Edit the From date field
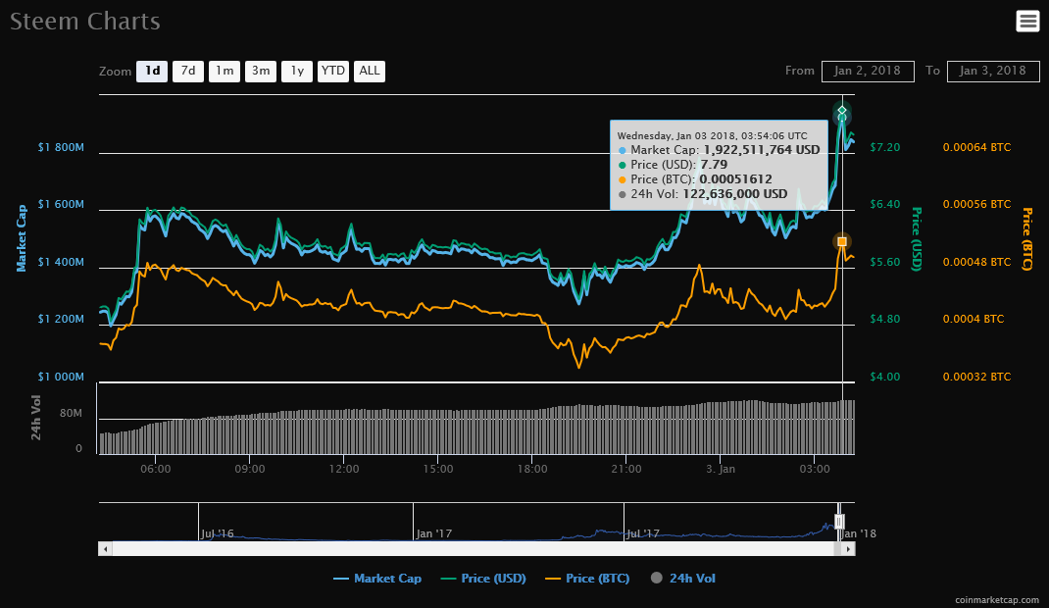Image resolution: width=1049 pixels, height=608 pixels. [868, 71]
